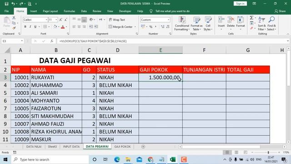Click the Borders icon
The image size is (291, 164).
point(45,27)
